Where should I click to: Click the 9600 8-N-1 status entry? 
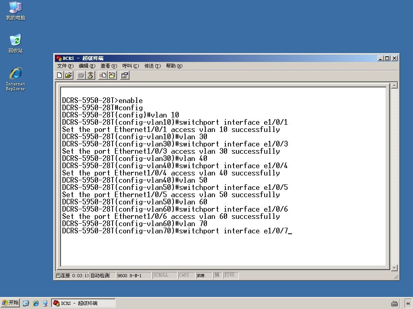tap(134, 275)
